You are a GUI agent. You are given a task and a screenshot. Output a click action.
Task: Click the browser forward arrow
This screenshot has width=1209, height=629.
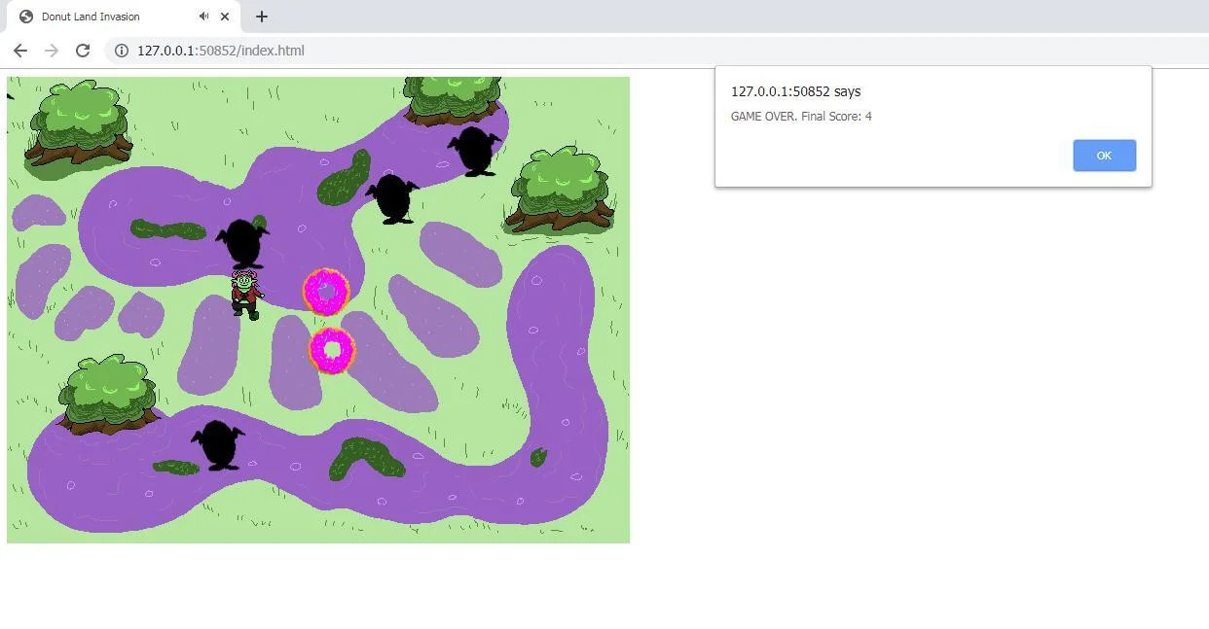[x=52, y=51]
